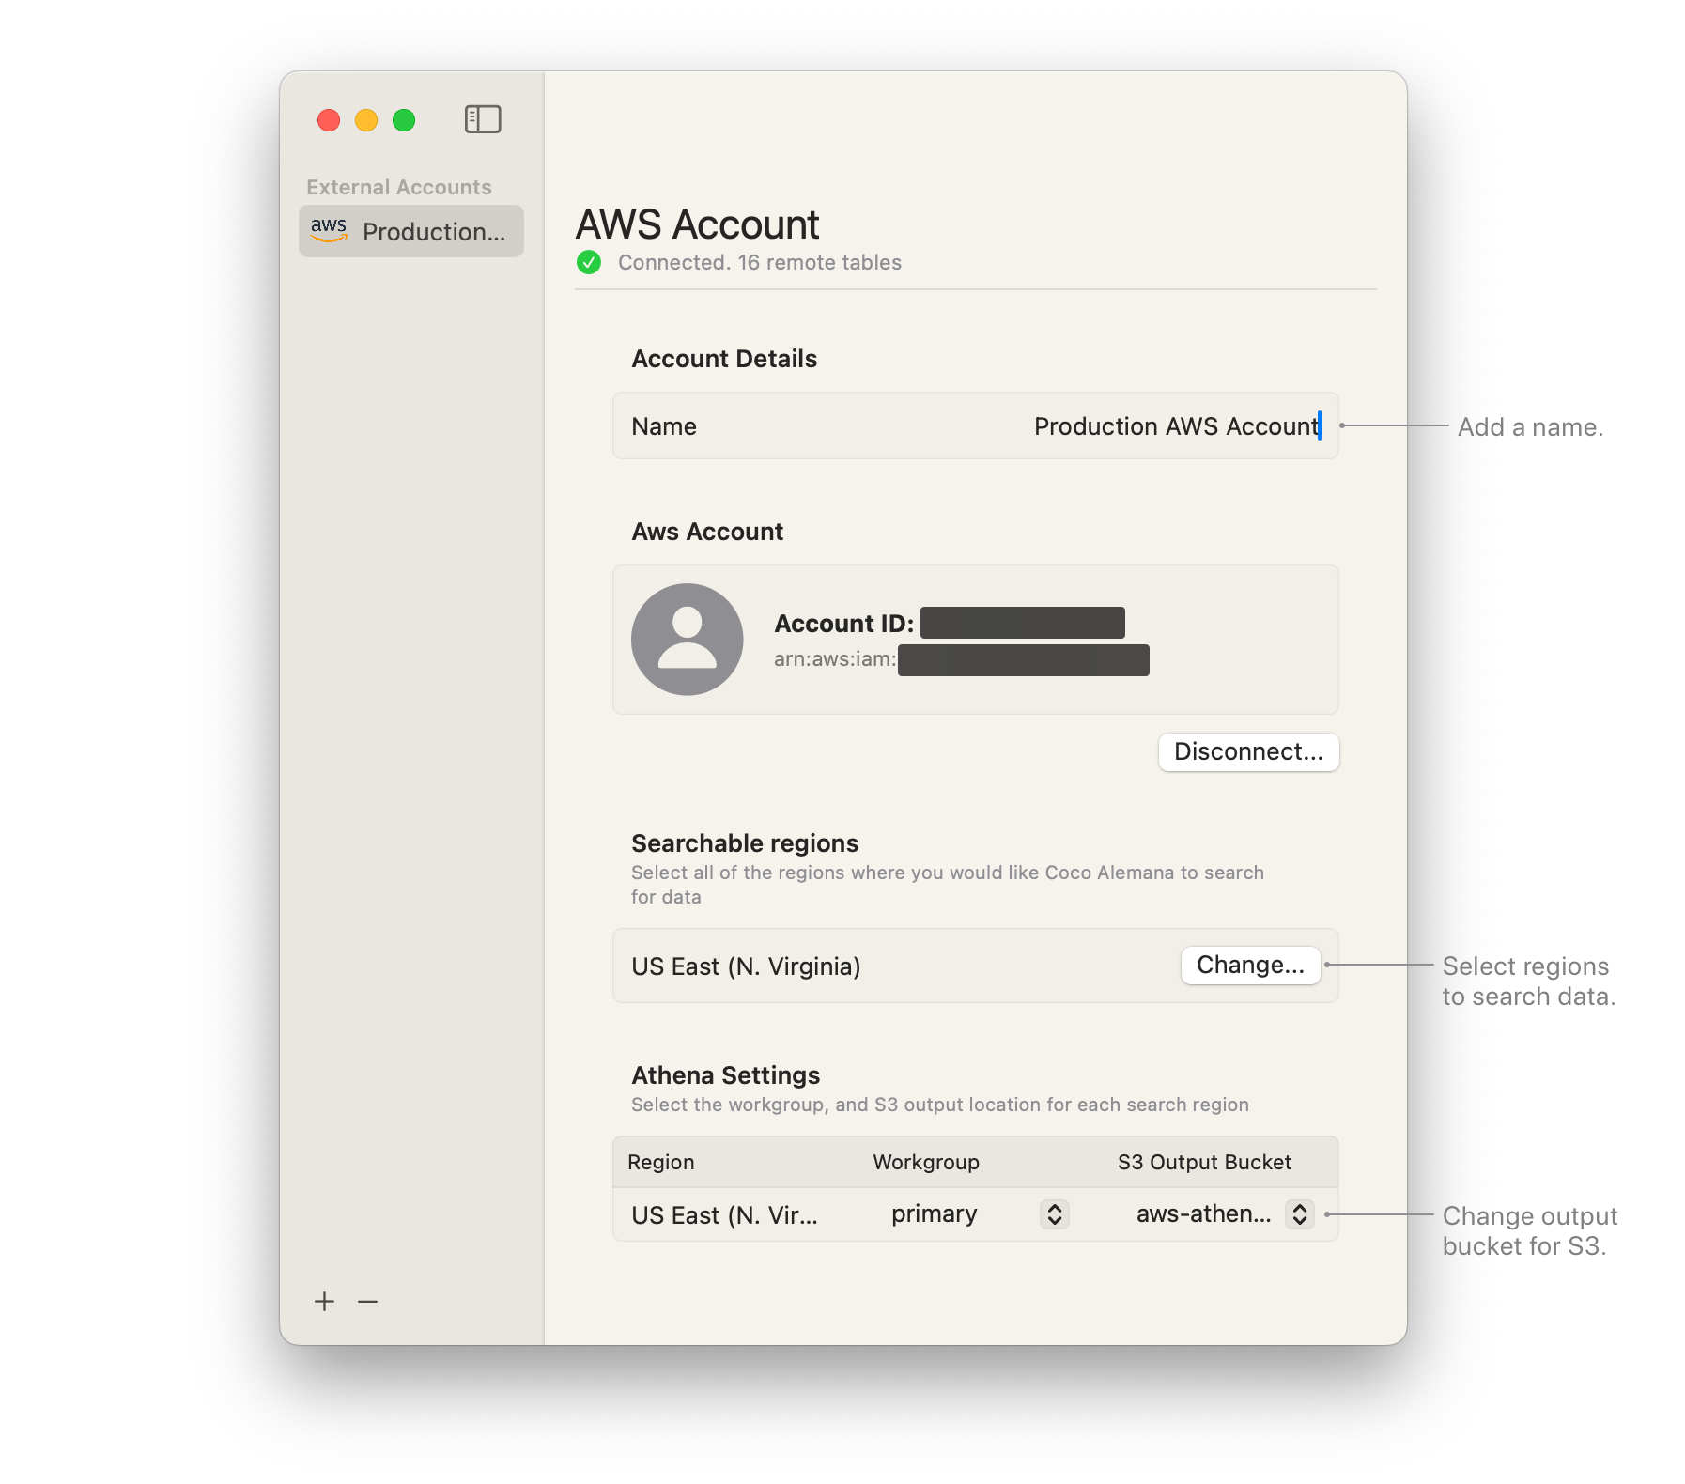1685x1484 pixels.
Task: Select US East (N. Vir… table row cell
Action: coord(724,1215)
